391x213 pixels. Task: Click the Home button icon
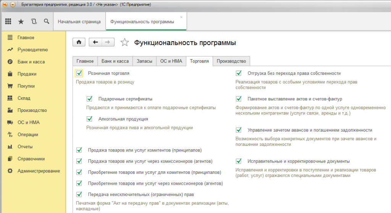pos(79,42)
